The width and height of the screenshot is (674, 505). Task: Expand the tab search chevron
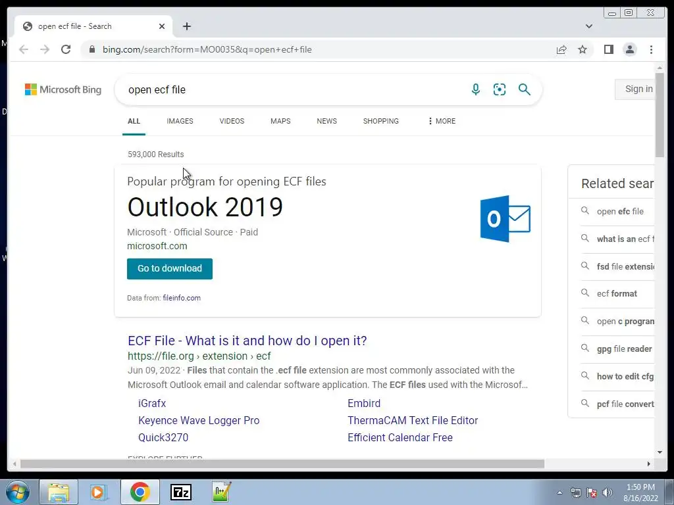coord(589,26)
